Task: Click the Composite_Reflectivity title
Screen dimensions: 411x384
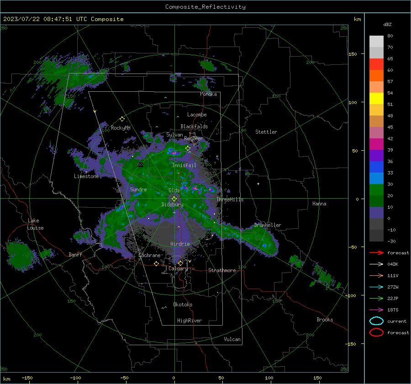Action: (205, 7)
